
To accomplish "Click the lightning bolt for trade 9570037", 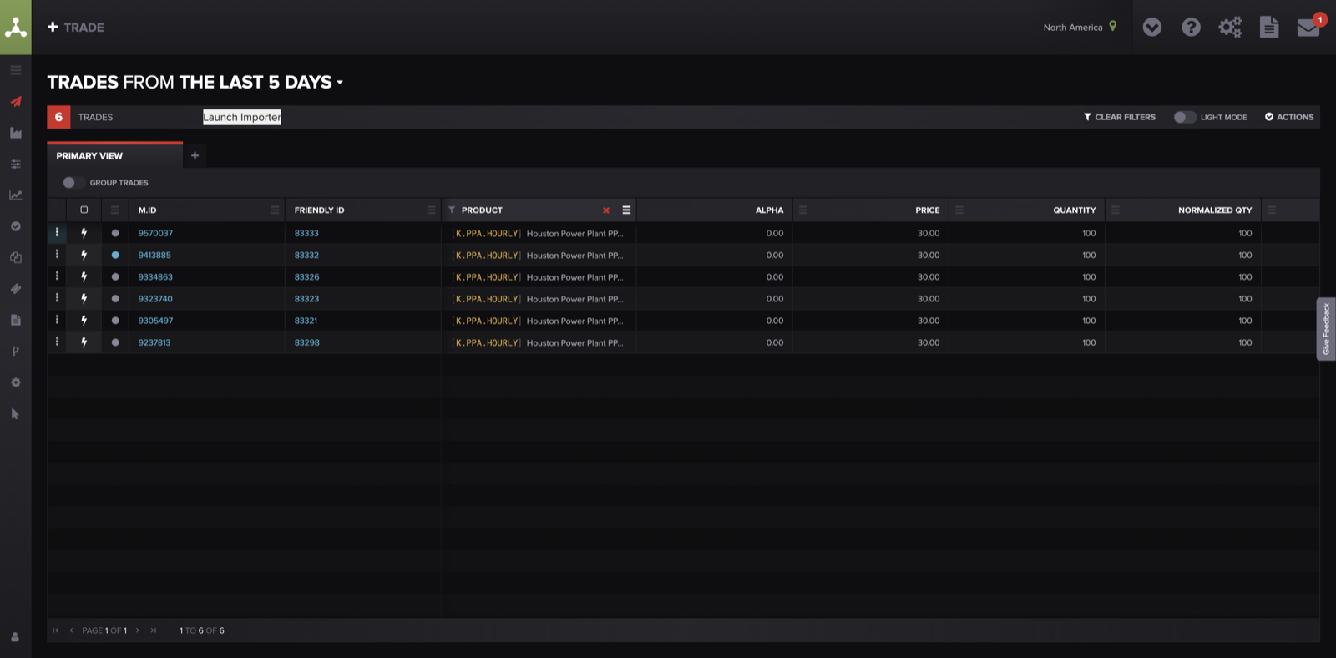I will click(x=83, y=233).
